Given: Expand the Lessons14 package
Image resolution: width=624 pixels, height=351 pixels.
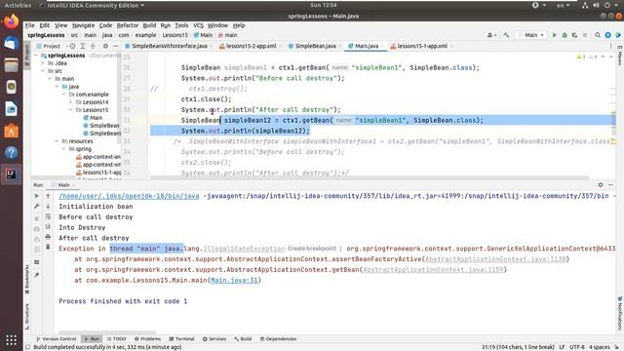Looking at the screenshot, I should (x=71, y=102).
